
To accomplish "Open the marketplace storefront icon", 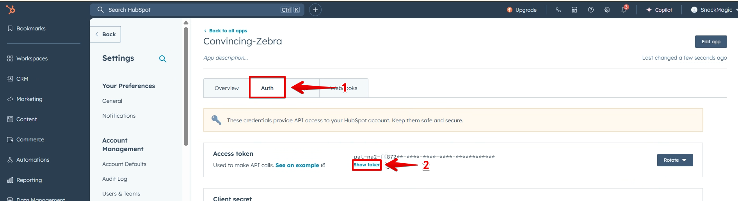I will tap(574, 10).
